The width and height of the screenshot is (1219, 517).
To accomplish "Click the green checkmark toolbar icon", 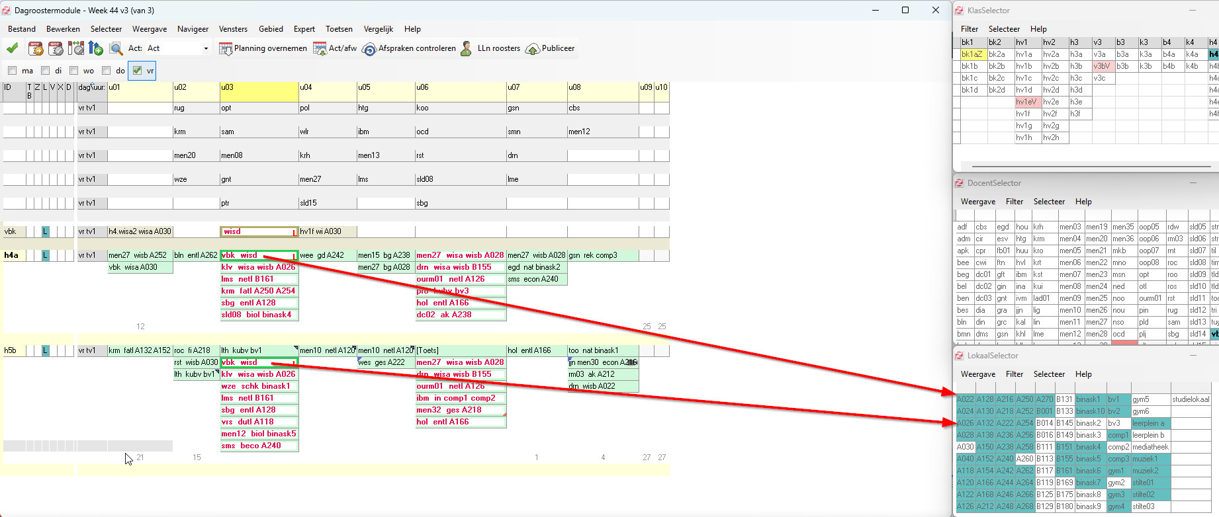I will click(12, 48).
